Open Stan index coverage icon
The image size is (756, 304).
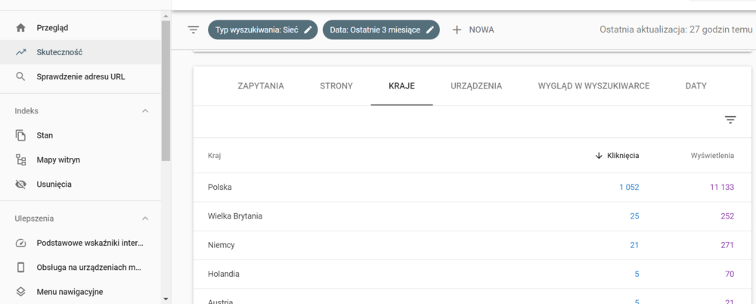click(21, 135)
